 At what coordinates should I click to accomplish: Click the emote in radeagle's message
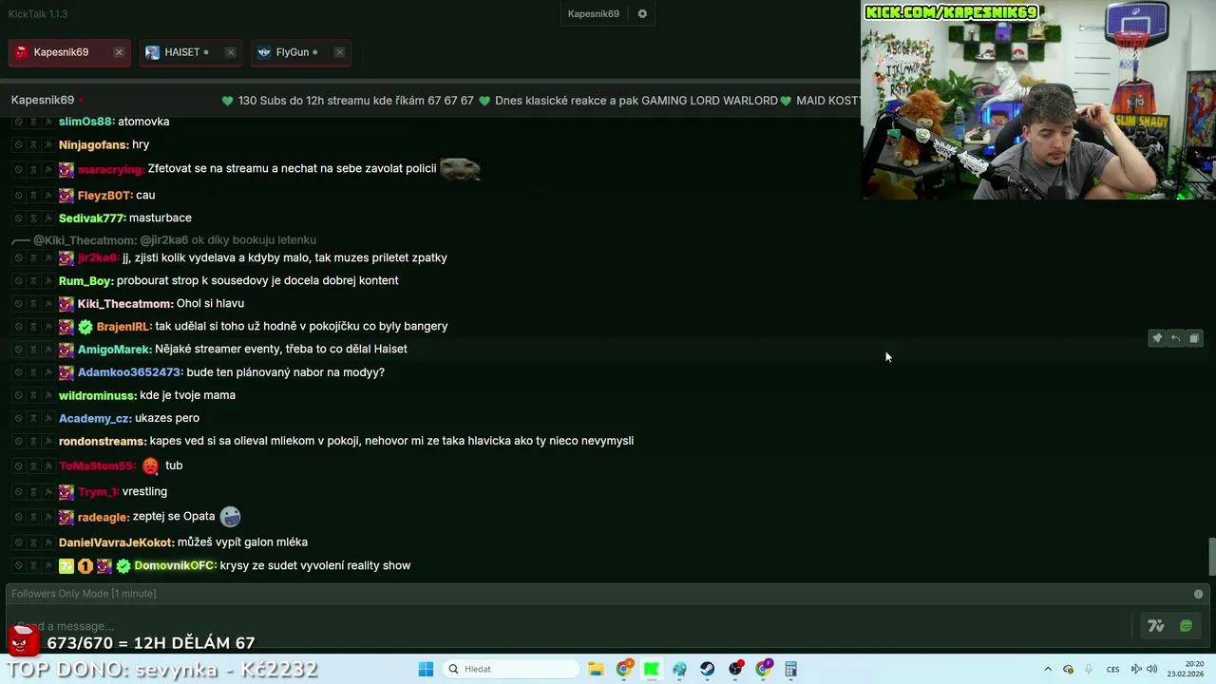pos(230,517)
